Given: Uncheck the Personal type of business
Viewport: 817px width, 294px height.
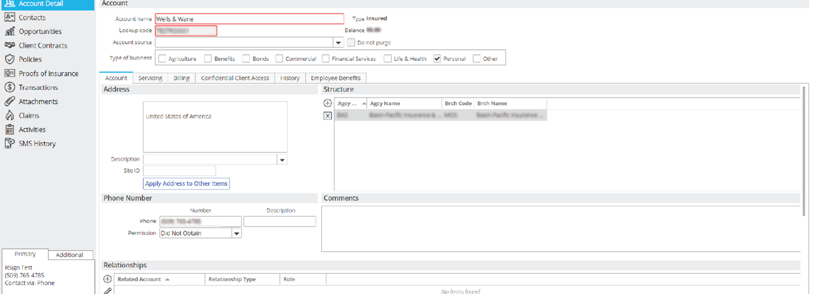Looking at the screenshot, I should pyautogui.click(x=437, y=58).
